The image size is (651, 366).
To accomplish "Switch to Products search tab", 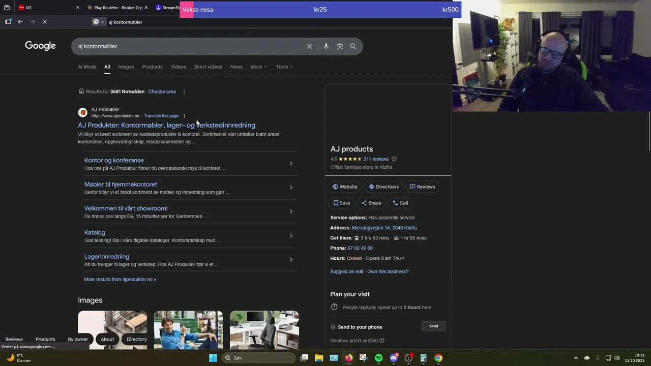I will [x=153, y=67].
